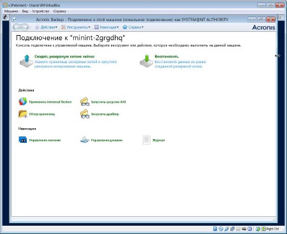The width and height of the screenshot is (287, 234).
Task: Open the 'Журнал' link
Action: click(158, 140)
